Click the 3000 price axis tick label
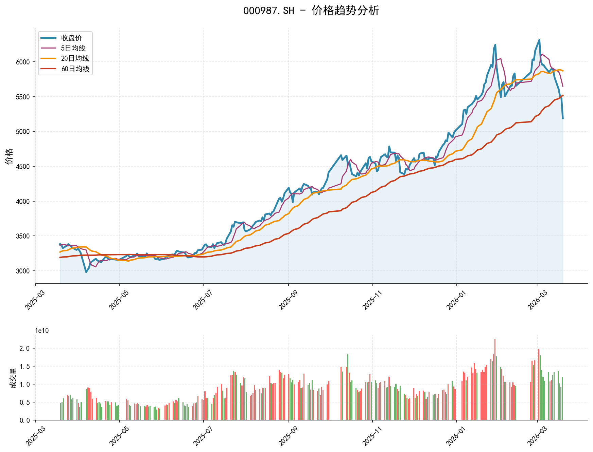Image resolution: width=593 pixels, height=452 pixels. (x=23, y=271)
